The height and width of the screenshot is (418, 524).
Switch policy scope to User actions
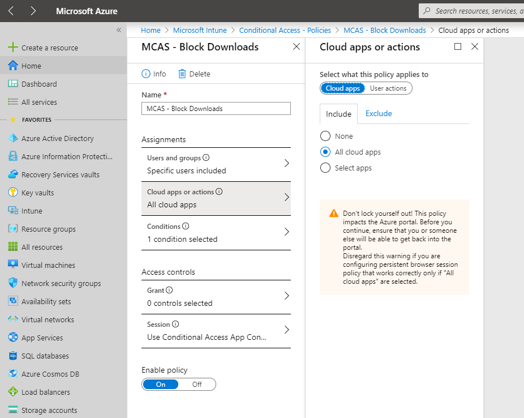pyautogui.click(x=388, y=88)
